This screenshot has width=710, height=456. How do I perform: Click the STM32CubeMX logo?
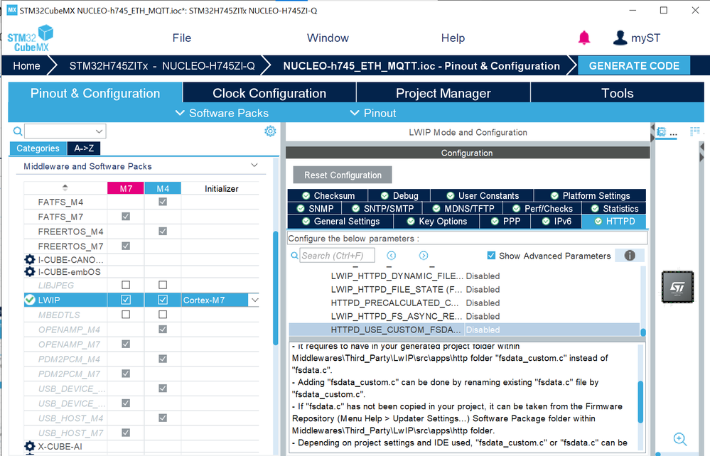pos(31,38)
